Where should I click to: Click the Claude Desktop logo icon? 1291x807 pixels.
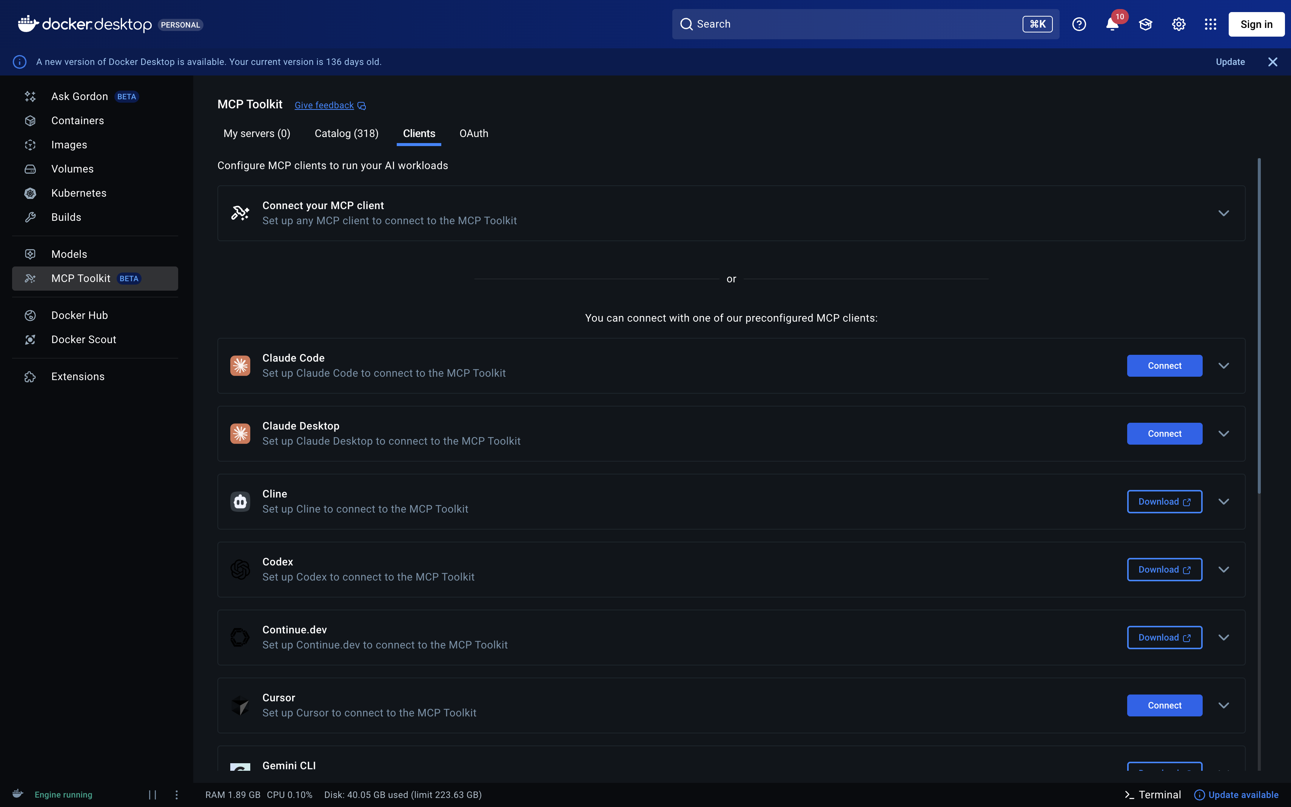pos(240,433)
